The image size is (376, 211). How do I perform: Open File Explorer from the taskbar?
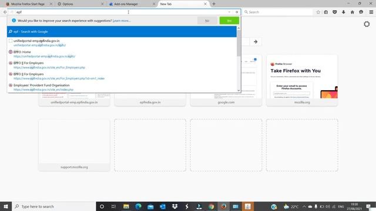tap(126, 206)
